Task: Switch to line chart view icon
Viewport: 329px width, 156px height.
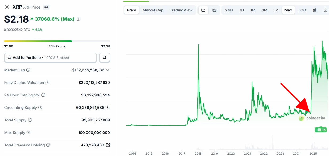Action: click(203, 10)
